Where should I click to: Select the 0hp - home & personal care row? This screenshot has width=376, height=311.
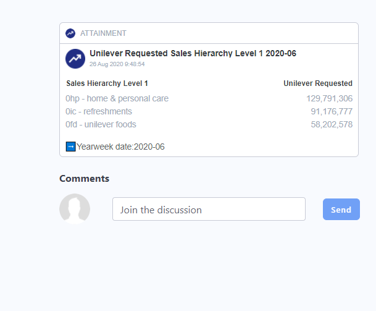(209, 98)
